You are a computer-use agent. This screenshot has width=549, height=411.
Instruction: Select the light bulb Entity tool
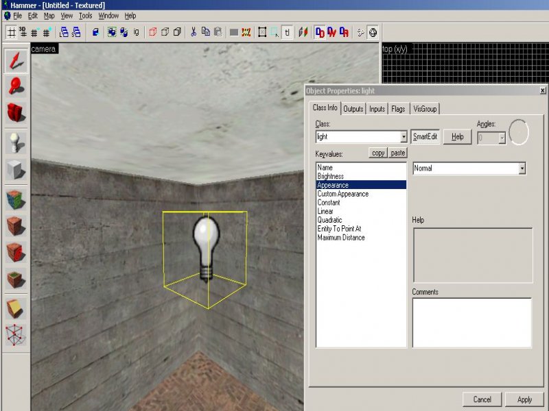click(16, 142)
